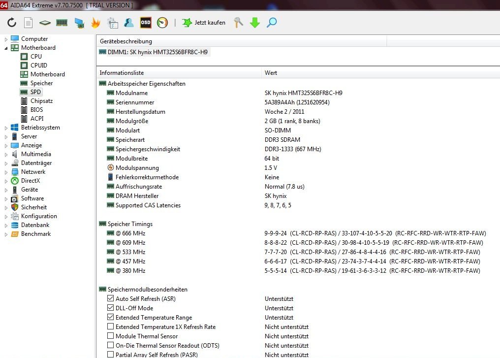This screenshot has width=500, height=358.
Task: Click the magnifying glass search icon
Action: click(x=272, y=23)
